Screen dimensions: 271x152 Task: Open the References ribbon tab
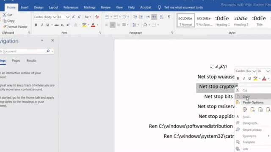tap(71, 8)
